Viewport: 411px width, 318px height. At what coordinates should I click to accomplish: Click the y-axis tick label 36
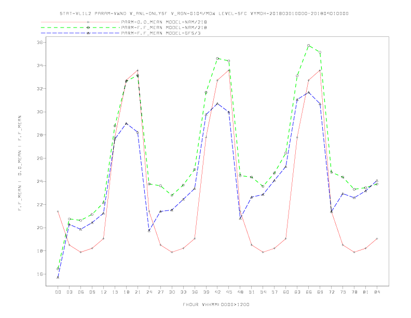[40, 42]
